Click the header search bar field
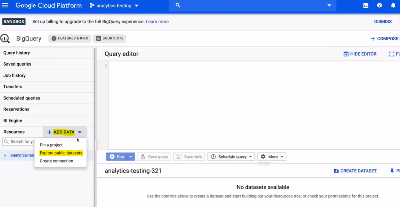This screenshot has width=400, height=207. click(x=252, y=5)
